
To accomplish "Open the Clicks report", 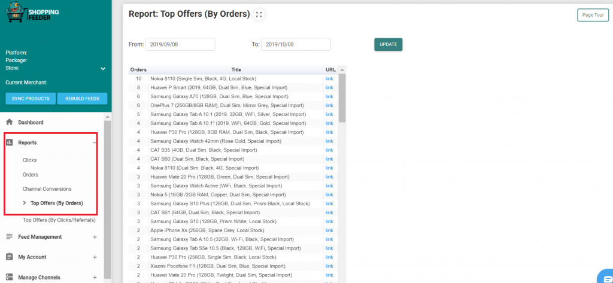I will pyautogui.click(x=29, y=160).
